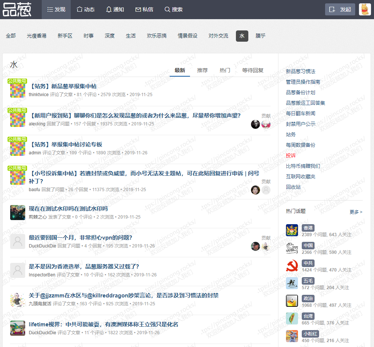Open 管理员操作指南 sidebar link
This screenshot has width=374, height=347.
pyautogui.click(x=303, y=82)
